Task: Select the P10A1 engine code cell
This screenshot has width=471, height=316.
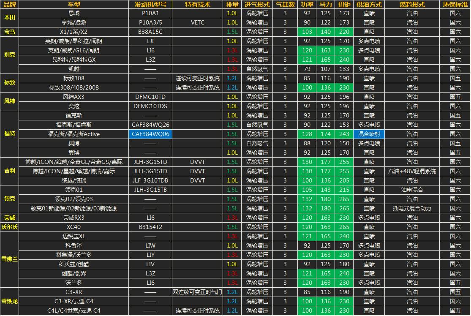Action: click(150, 13)
